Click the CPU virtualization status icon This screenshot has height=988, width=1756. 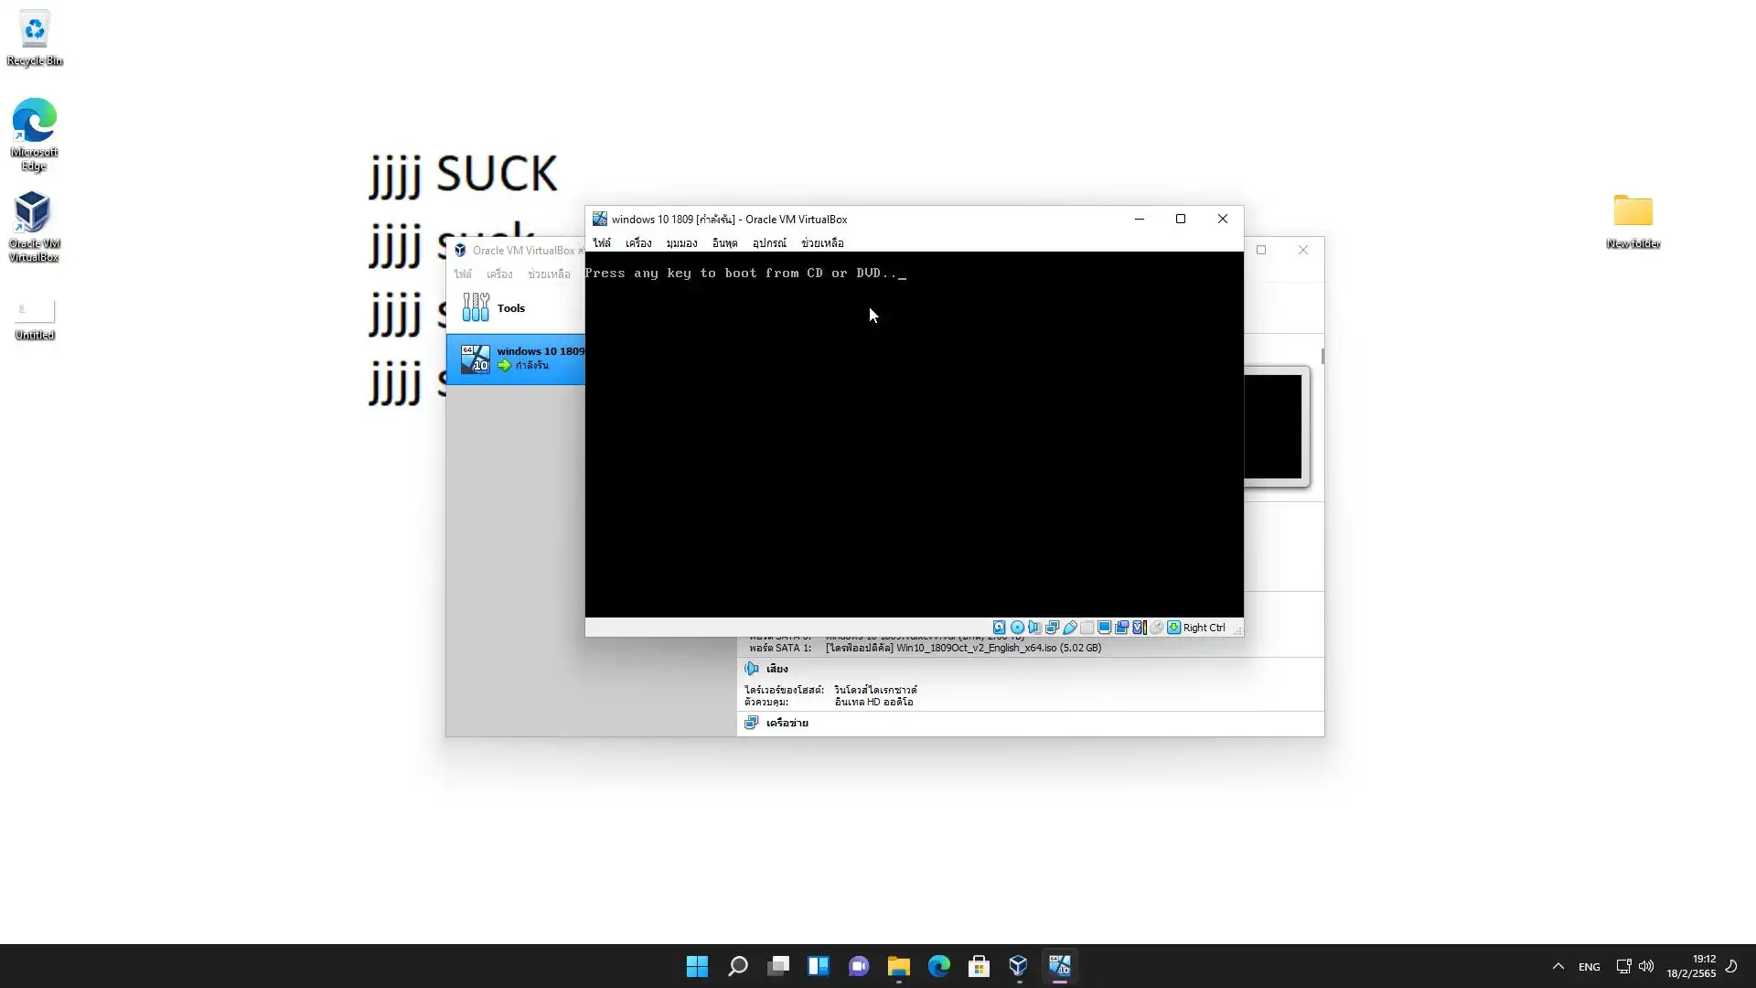(1139, 628)
